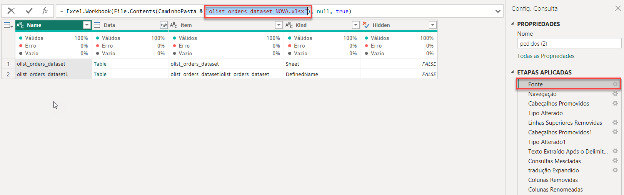Open the gear settings for Fonte step
The height and width of the screenshot is (195, 624).
615,84
